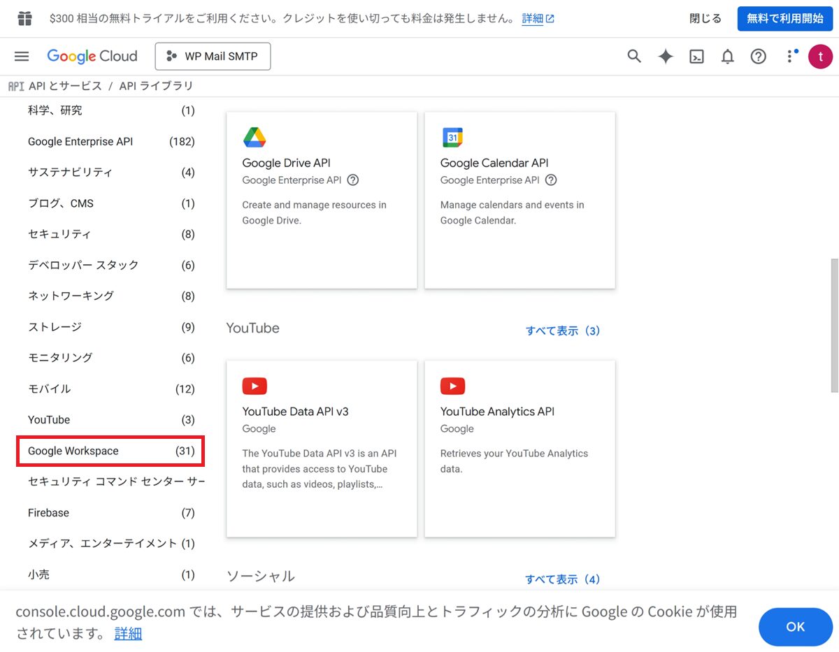This screenshot has height=652, width=839.
Task: Click the help question mark icon
Action: (759, 57)
